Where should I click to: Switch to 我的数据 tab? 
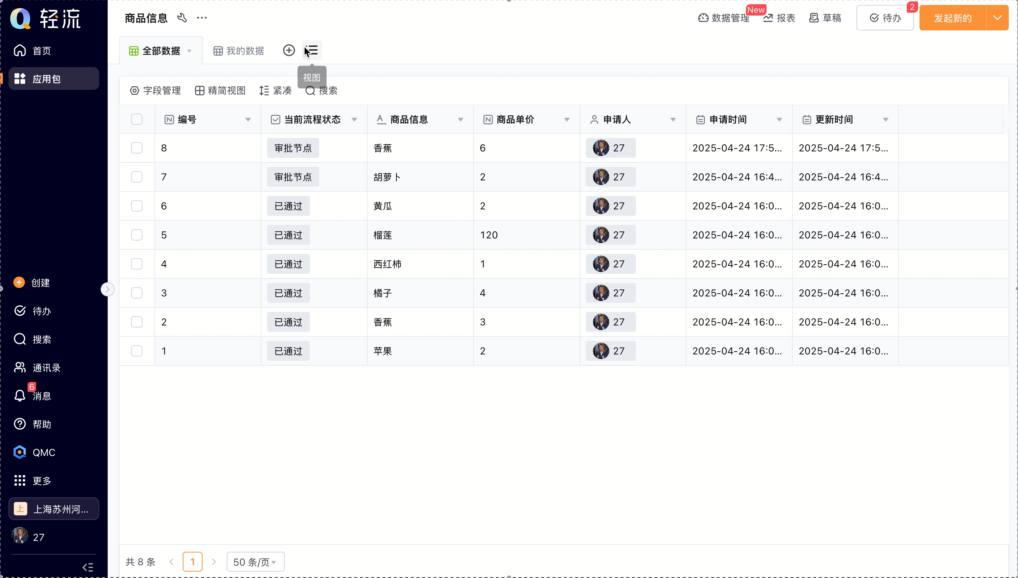click(x=239, y=51)
